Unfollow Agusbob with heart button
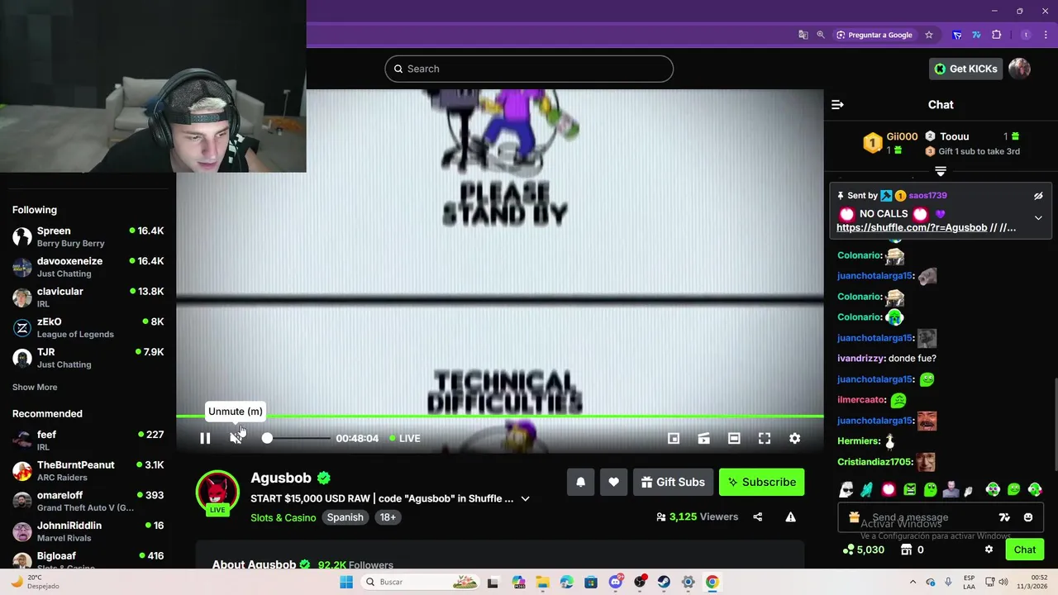The width and height of the screenshot is (1058, 595). [613, 482]
